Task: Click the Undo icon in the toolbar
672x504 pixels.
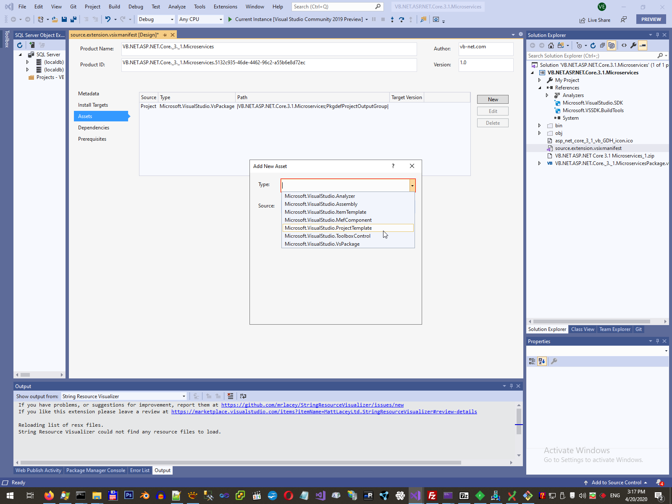Action: pyautogui.click(x=108, y=19)
